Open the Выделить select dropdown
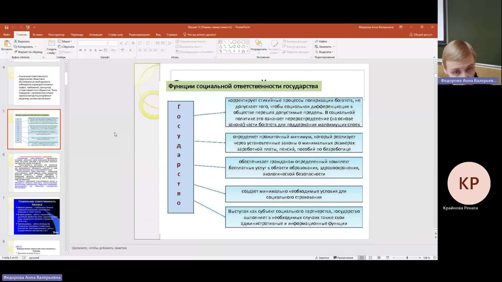The width and height of the screenshot is (502, 282). (x=324, y=52)
